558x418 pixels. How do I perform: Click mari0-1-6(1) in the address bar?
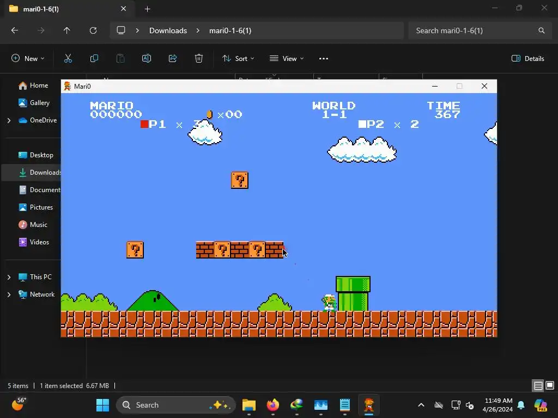coord(231,30)
